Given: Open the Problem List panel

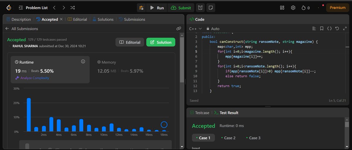Looking at the screenshot, I should [33, 8].
